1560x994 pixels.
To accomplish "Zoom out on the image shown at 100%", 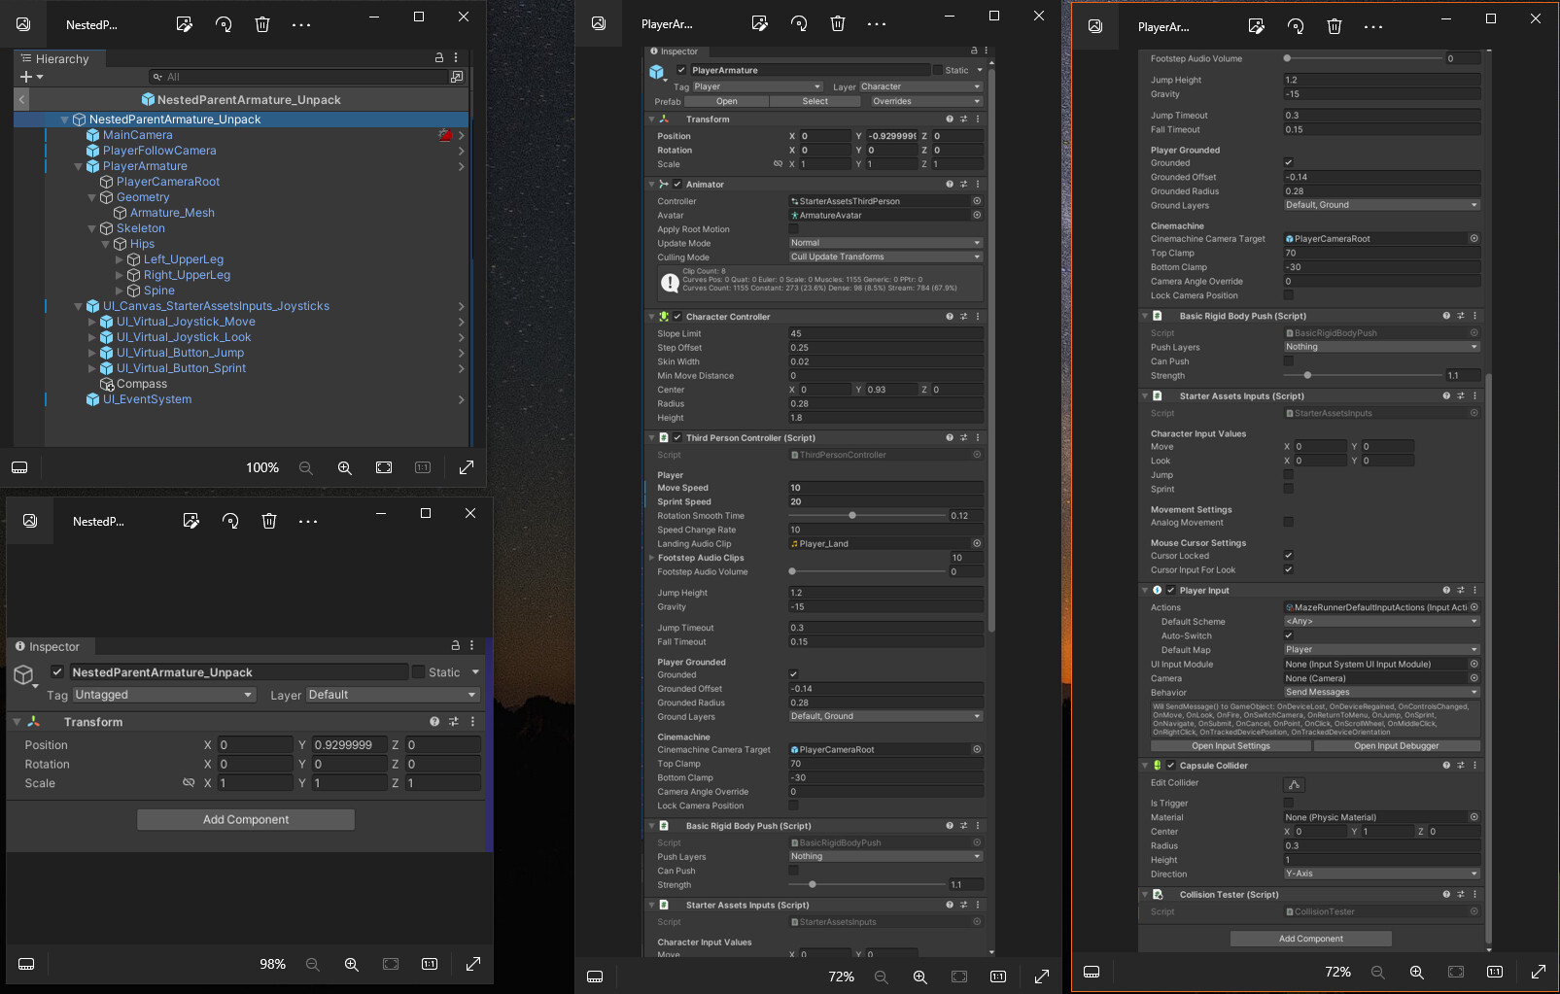I will coord(305,467).
